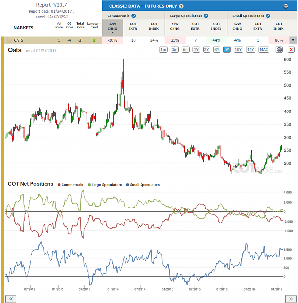
Task: Click Small Speculators 52W CHNG header
Action: (237, 26)
